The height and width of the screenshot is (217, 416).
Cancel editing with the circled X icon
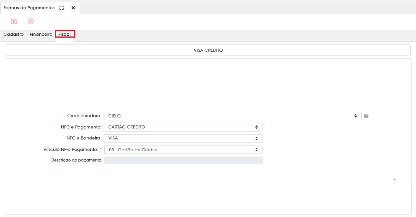pyautogui.click(x=31, y=21)
